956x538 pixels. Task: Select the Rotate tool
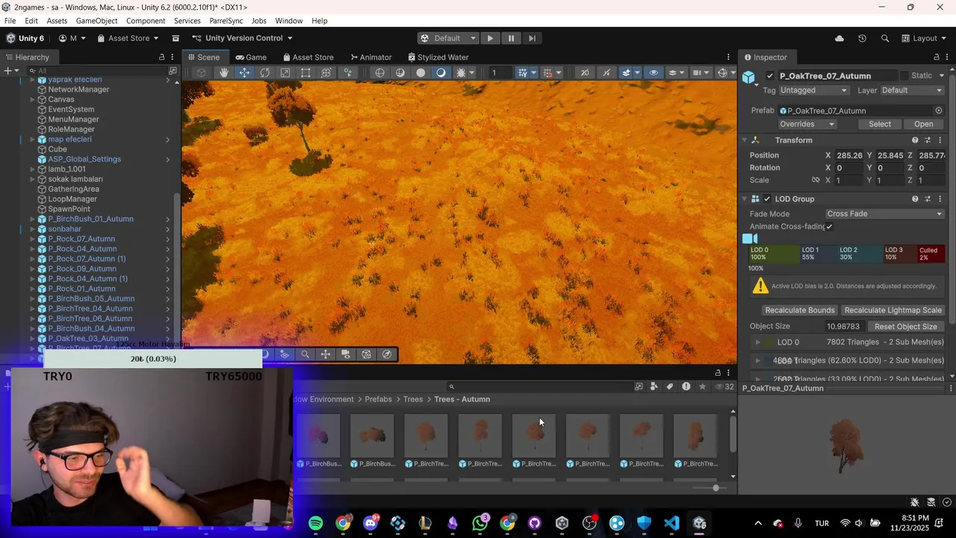coord(264,72)
